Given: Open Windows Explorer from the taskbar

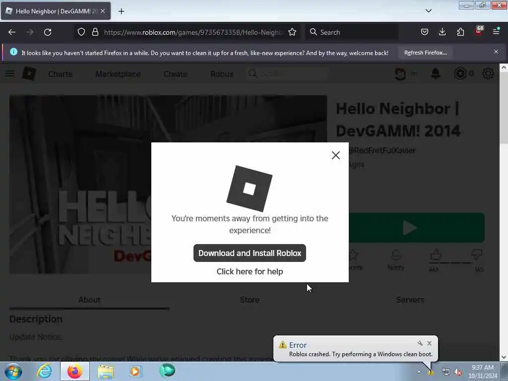Looking at the screenshot, I should coord(106,372).
